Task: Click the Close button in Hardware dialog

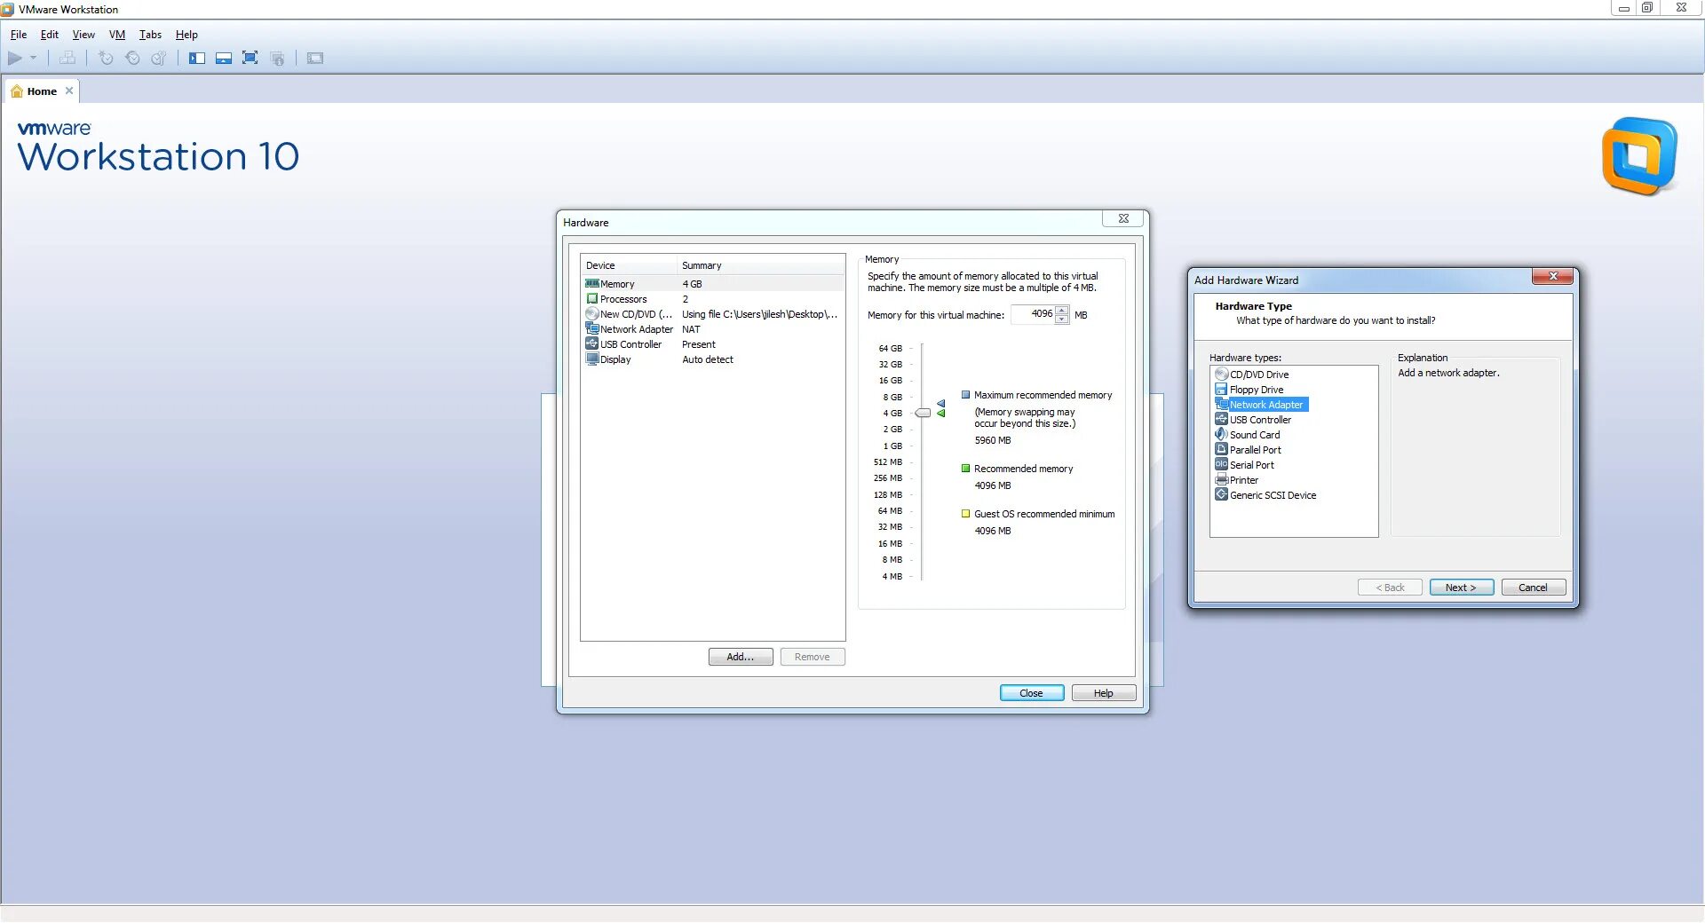Action: click(1032, 693)
